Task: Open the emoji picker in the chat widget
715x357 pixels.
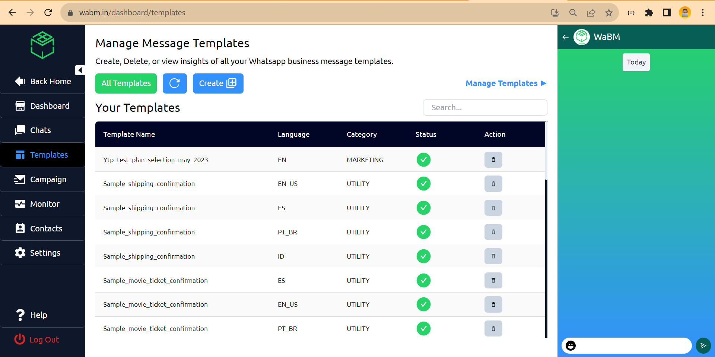Action: [x=571, y=346]
